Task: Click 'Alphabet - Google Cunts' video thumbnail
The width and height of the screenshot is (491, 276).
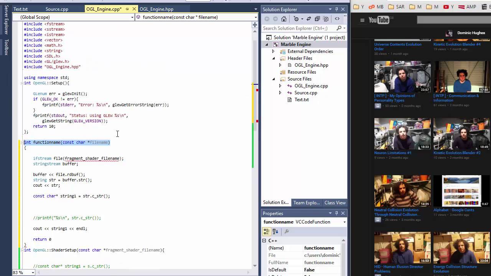Action: click(461, 191)
